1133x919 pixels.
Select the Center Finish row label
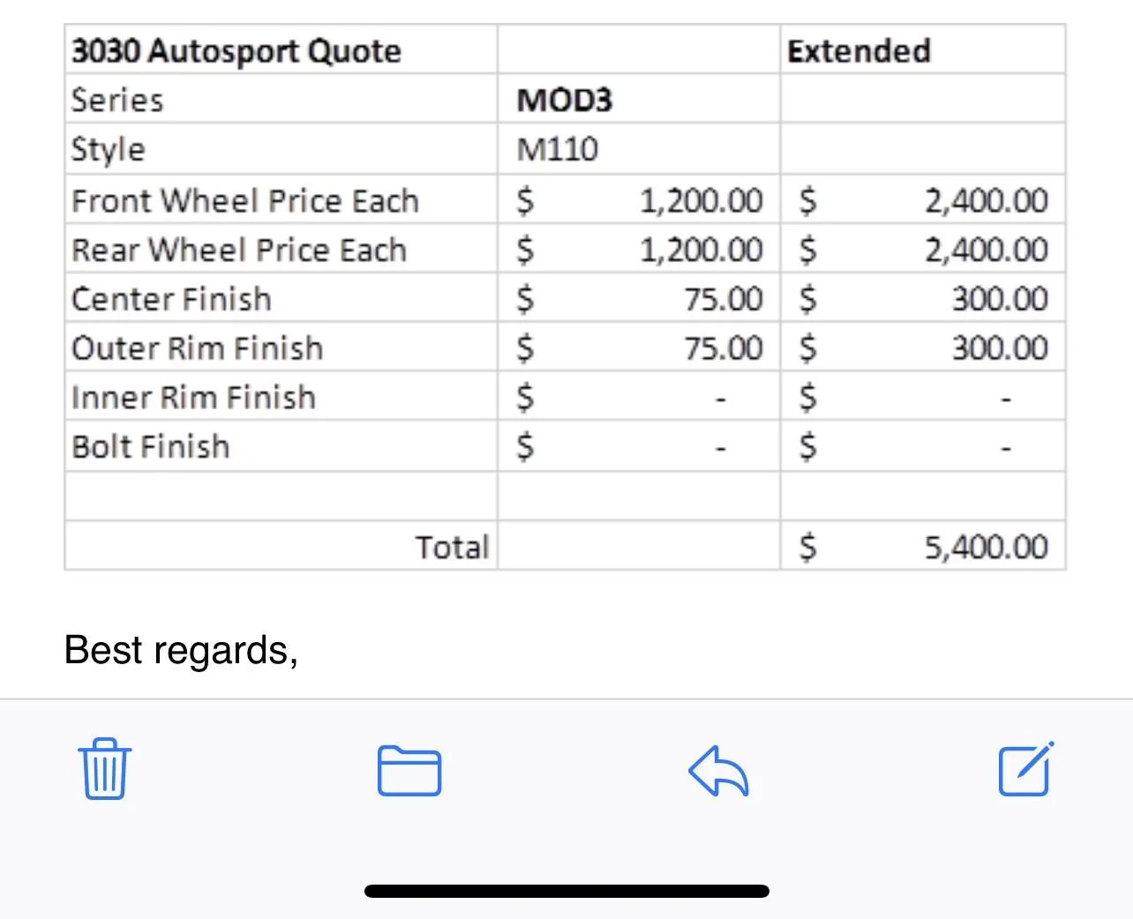point(171,299)
